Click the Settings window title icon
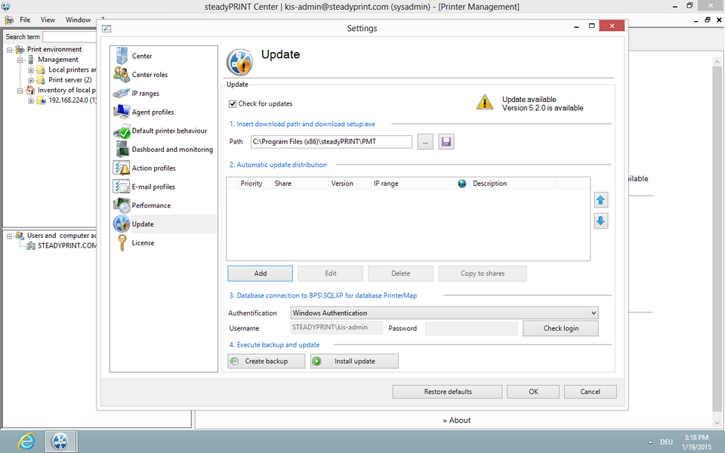The image size is (725, 453). (106, 28)
